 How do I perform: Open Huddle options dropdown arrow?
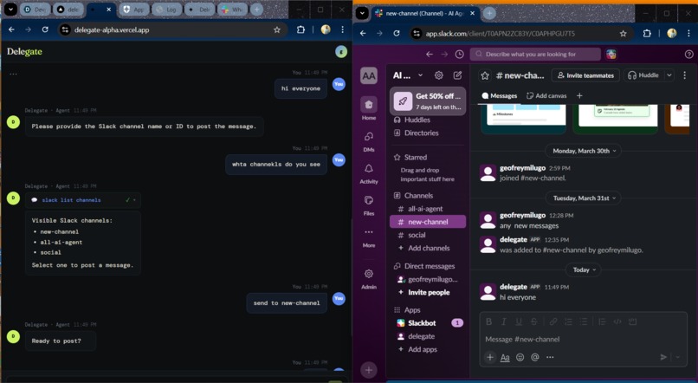coord(669,75)
